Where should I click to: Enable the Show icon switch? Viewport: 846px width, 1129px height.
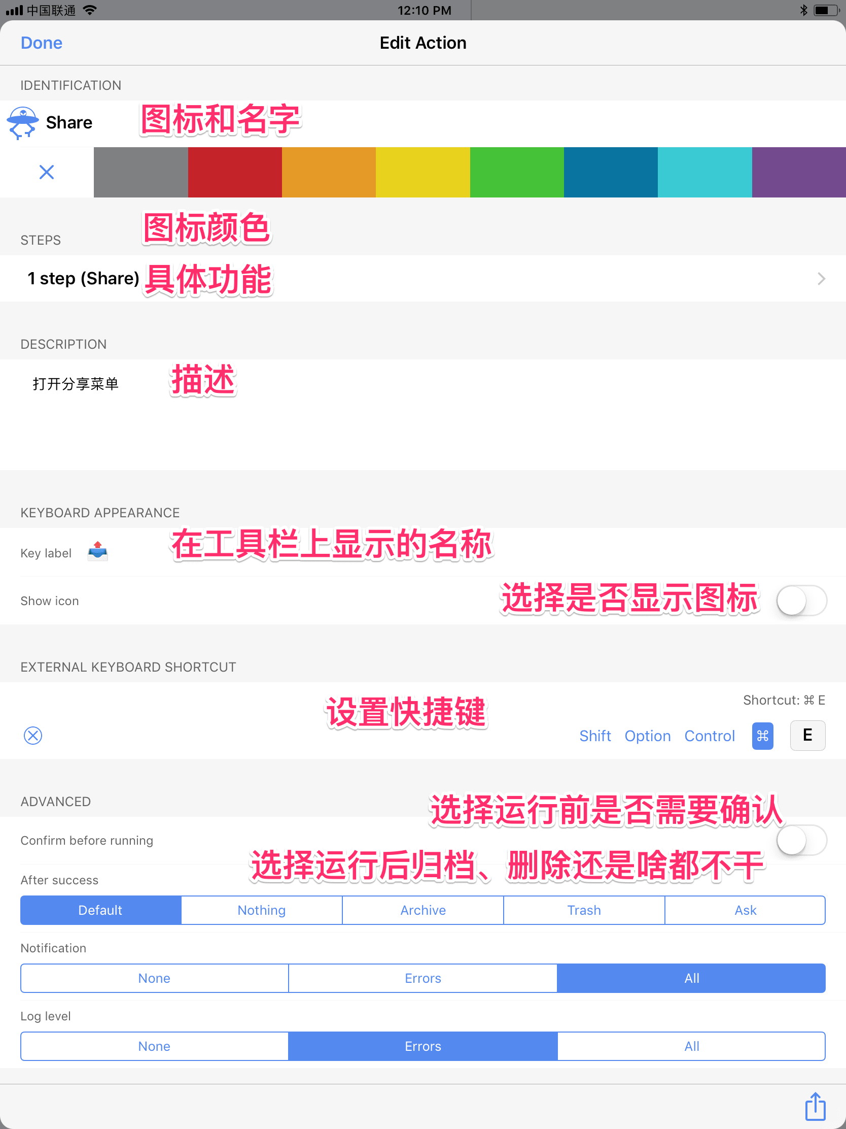pos(801,600)
